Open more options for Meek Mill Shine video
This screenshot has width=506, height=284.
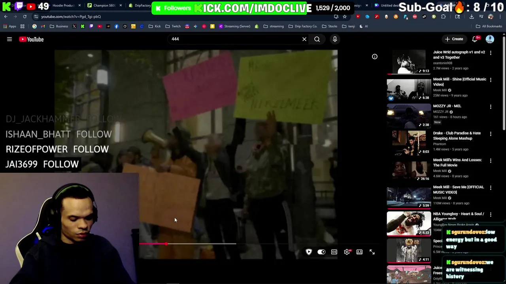coord(491,80)
